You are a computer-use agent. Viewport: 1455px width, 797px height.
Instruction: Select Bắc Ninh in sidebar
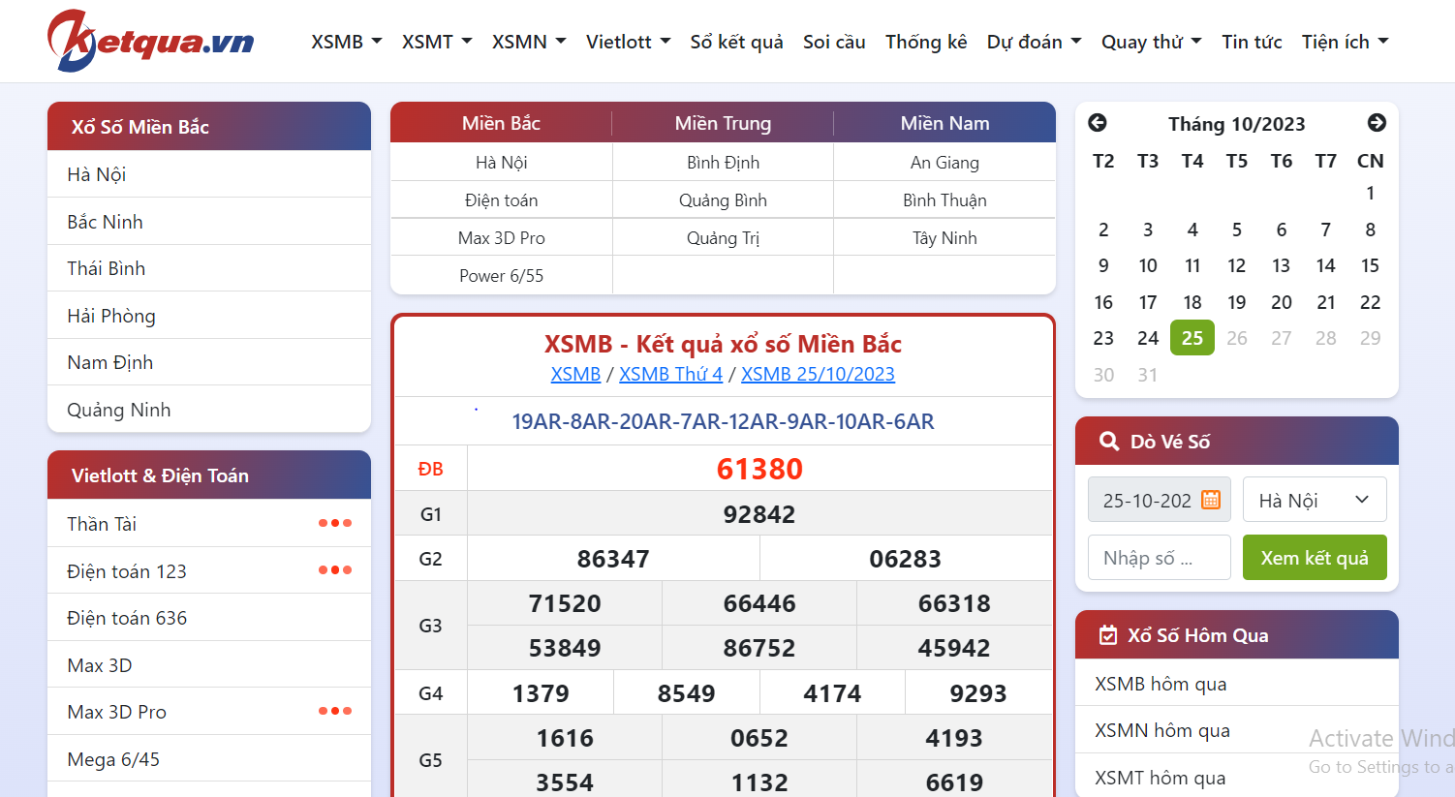(209, 222)
